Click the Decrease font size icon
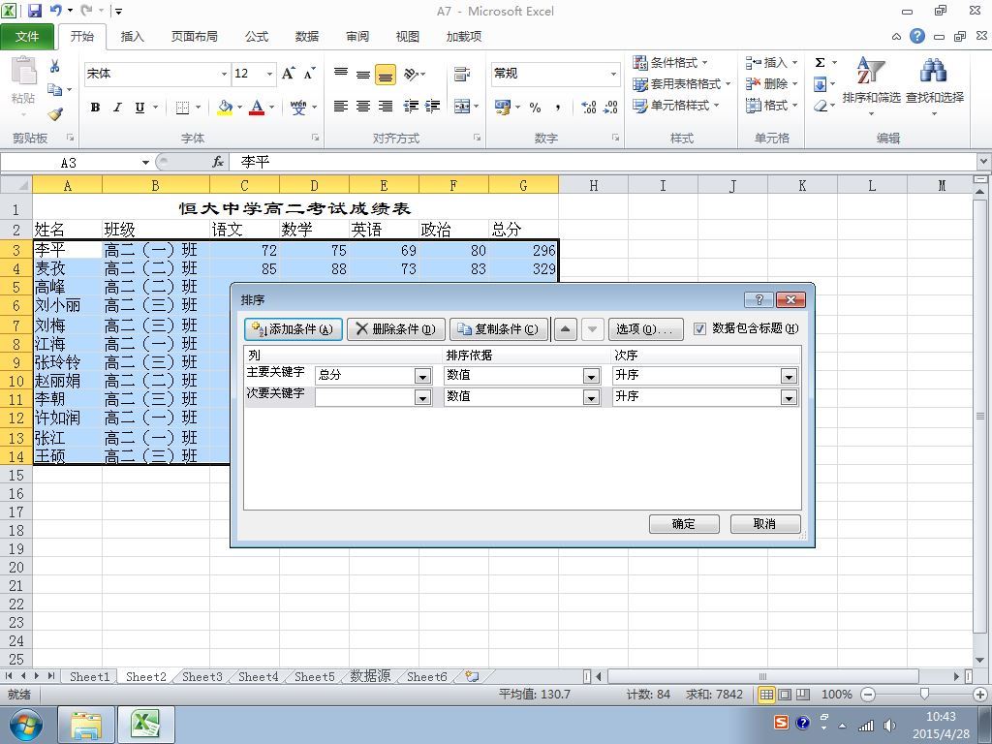This screenshot has height=744, width=992. tap(309, 74)
